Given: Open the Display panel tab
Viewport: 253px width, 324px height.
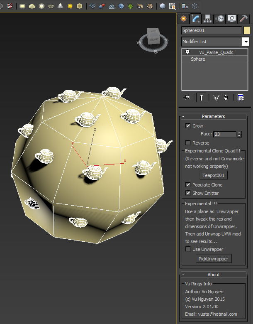Looking at the screenshot, I should coord(232,19).
